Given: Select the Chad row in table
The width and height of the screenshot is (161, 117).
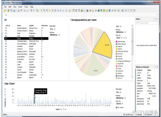Looking at the screenshot, I should click(x=26, y=33).
